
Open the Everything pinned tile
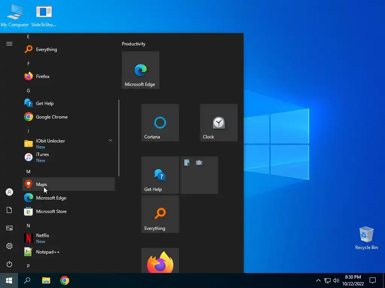pyautogui.click(x=160, y=214)
